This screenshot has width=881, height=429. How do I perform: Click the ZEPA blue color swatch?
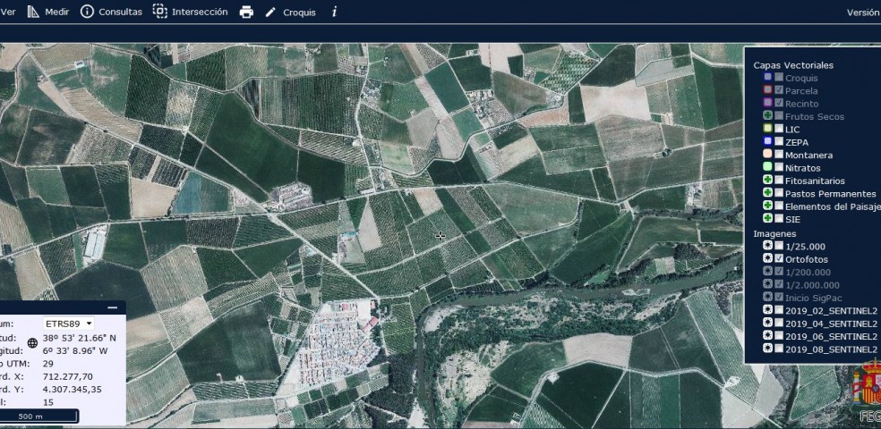767,142
